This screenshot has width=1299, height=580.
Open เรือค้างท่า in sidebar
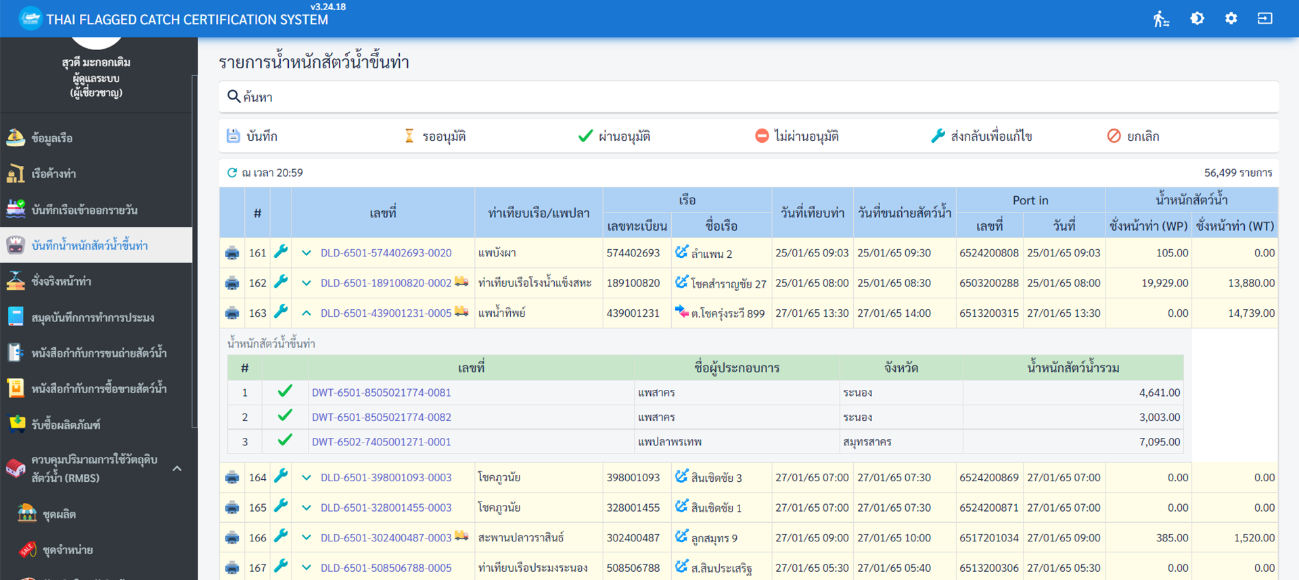pyautogui.click(x=96, y=174)
